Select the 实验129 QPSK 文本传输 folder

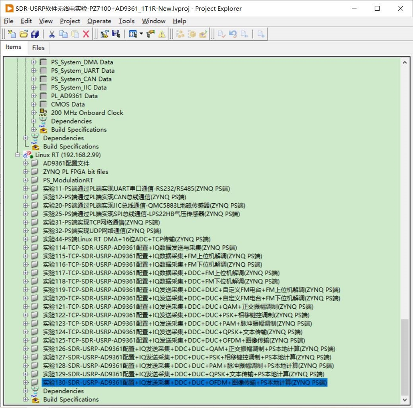pyautogui.click(x=184, y=374)
